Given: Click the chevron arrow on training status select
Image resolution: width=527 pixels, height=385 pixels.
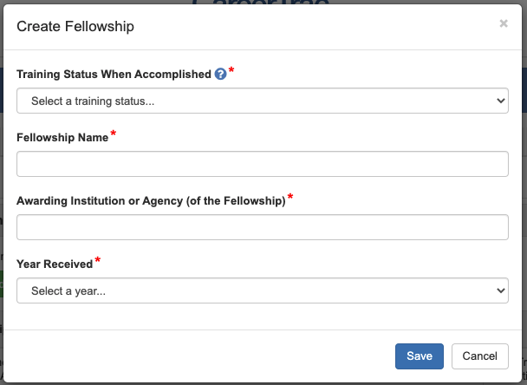Looking at the screenshot, I should click(x=500, y=101).
